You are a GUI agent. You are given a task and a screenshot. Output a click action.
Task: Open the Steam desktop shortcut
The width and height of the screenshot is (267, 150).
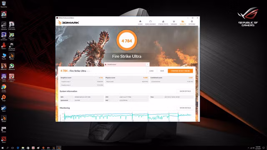pos(4,108)
